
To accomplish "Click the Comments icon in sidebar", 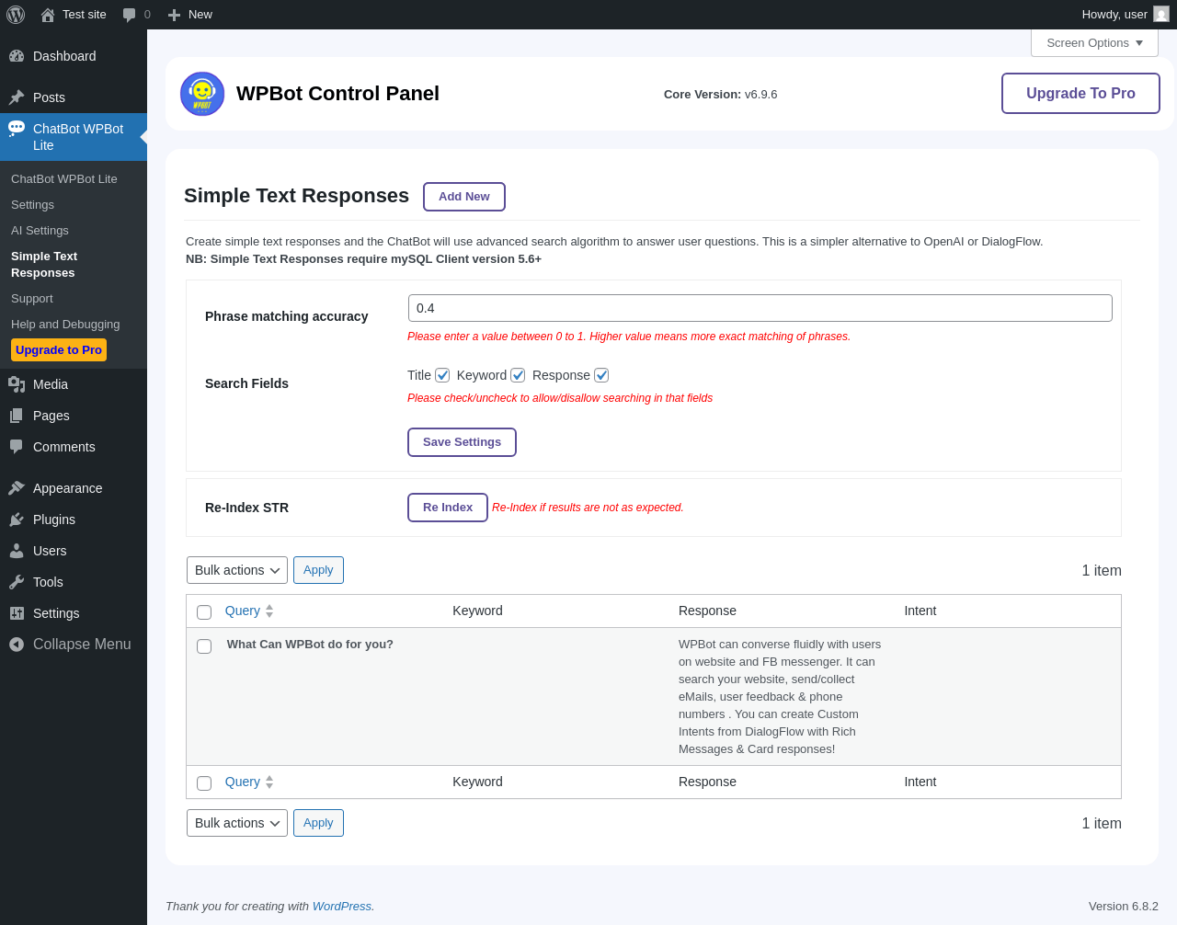I will tap(17, 447).
